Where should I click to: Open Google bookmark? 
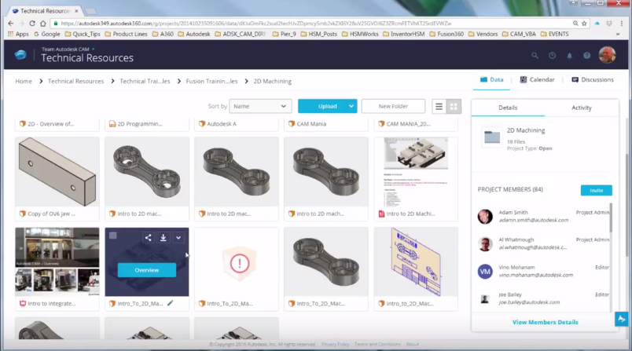(x=46, y=34)
